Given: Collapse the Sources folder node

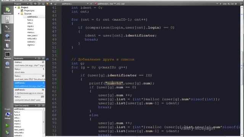Looking at the screenshot, I should tap(19, 14).
